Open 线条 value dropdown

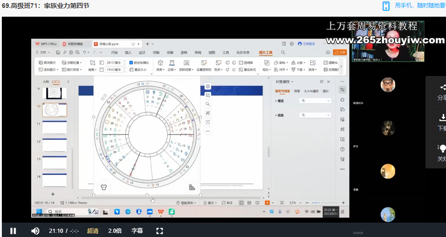(315, 115)
